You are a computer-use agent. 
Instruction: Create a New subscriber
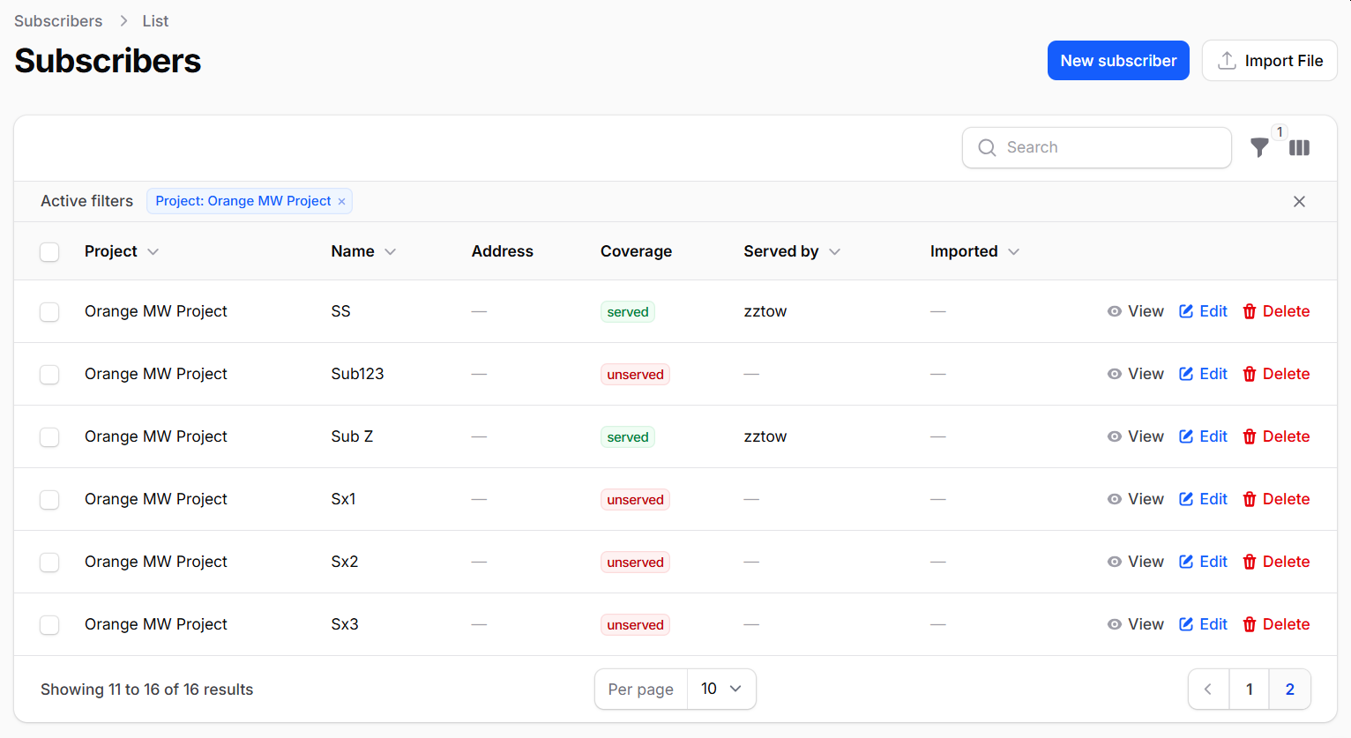1118,61
